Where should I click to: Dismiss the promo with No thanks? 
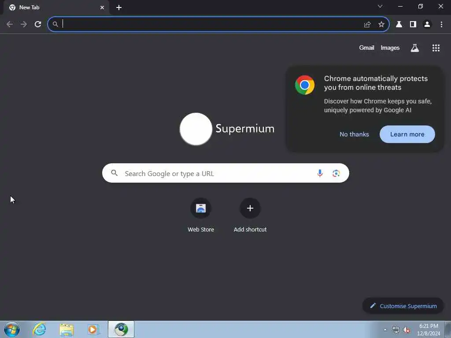pos(354,134)
